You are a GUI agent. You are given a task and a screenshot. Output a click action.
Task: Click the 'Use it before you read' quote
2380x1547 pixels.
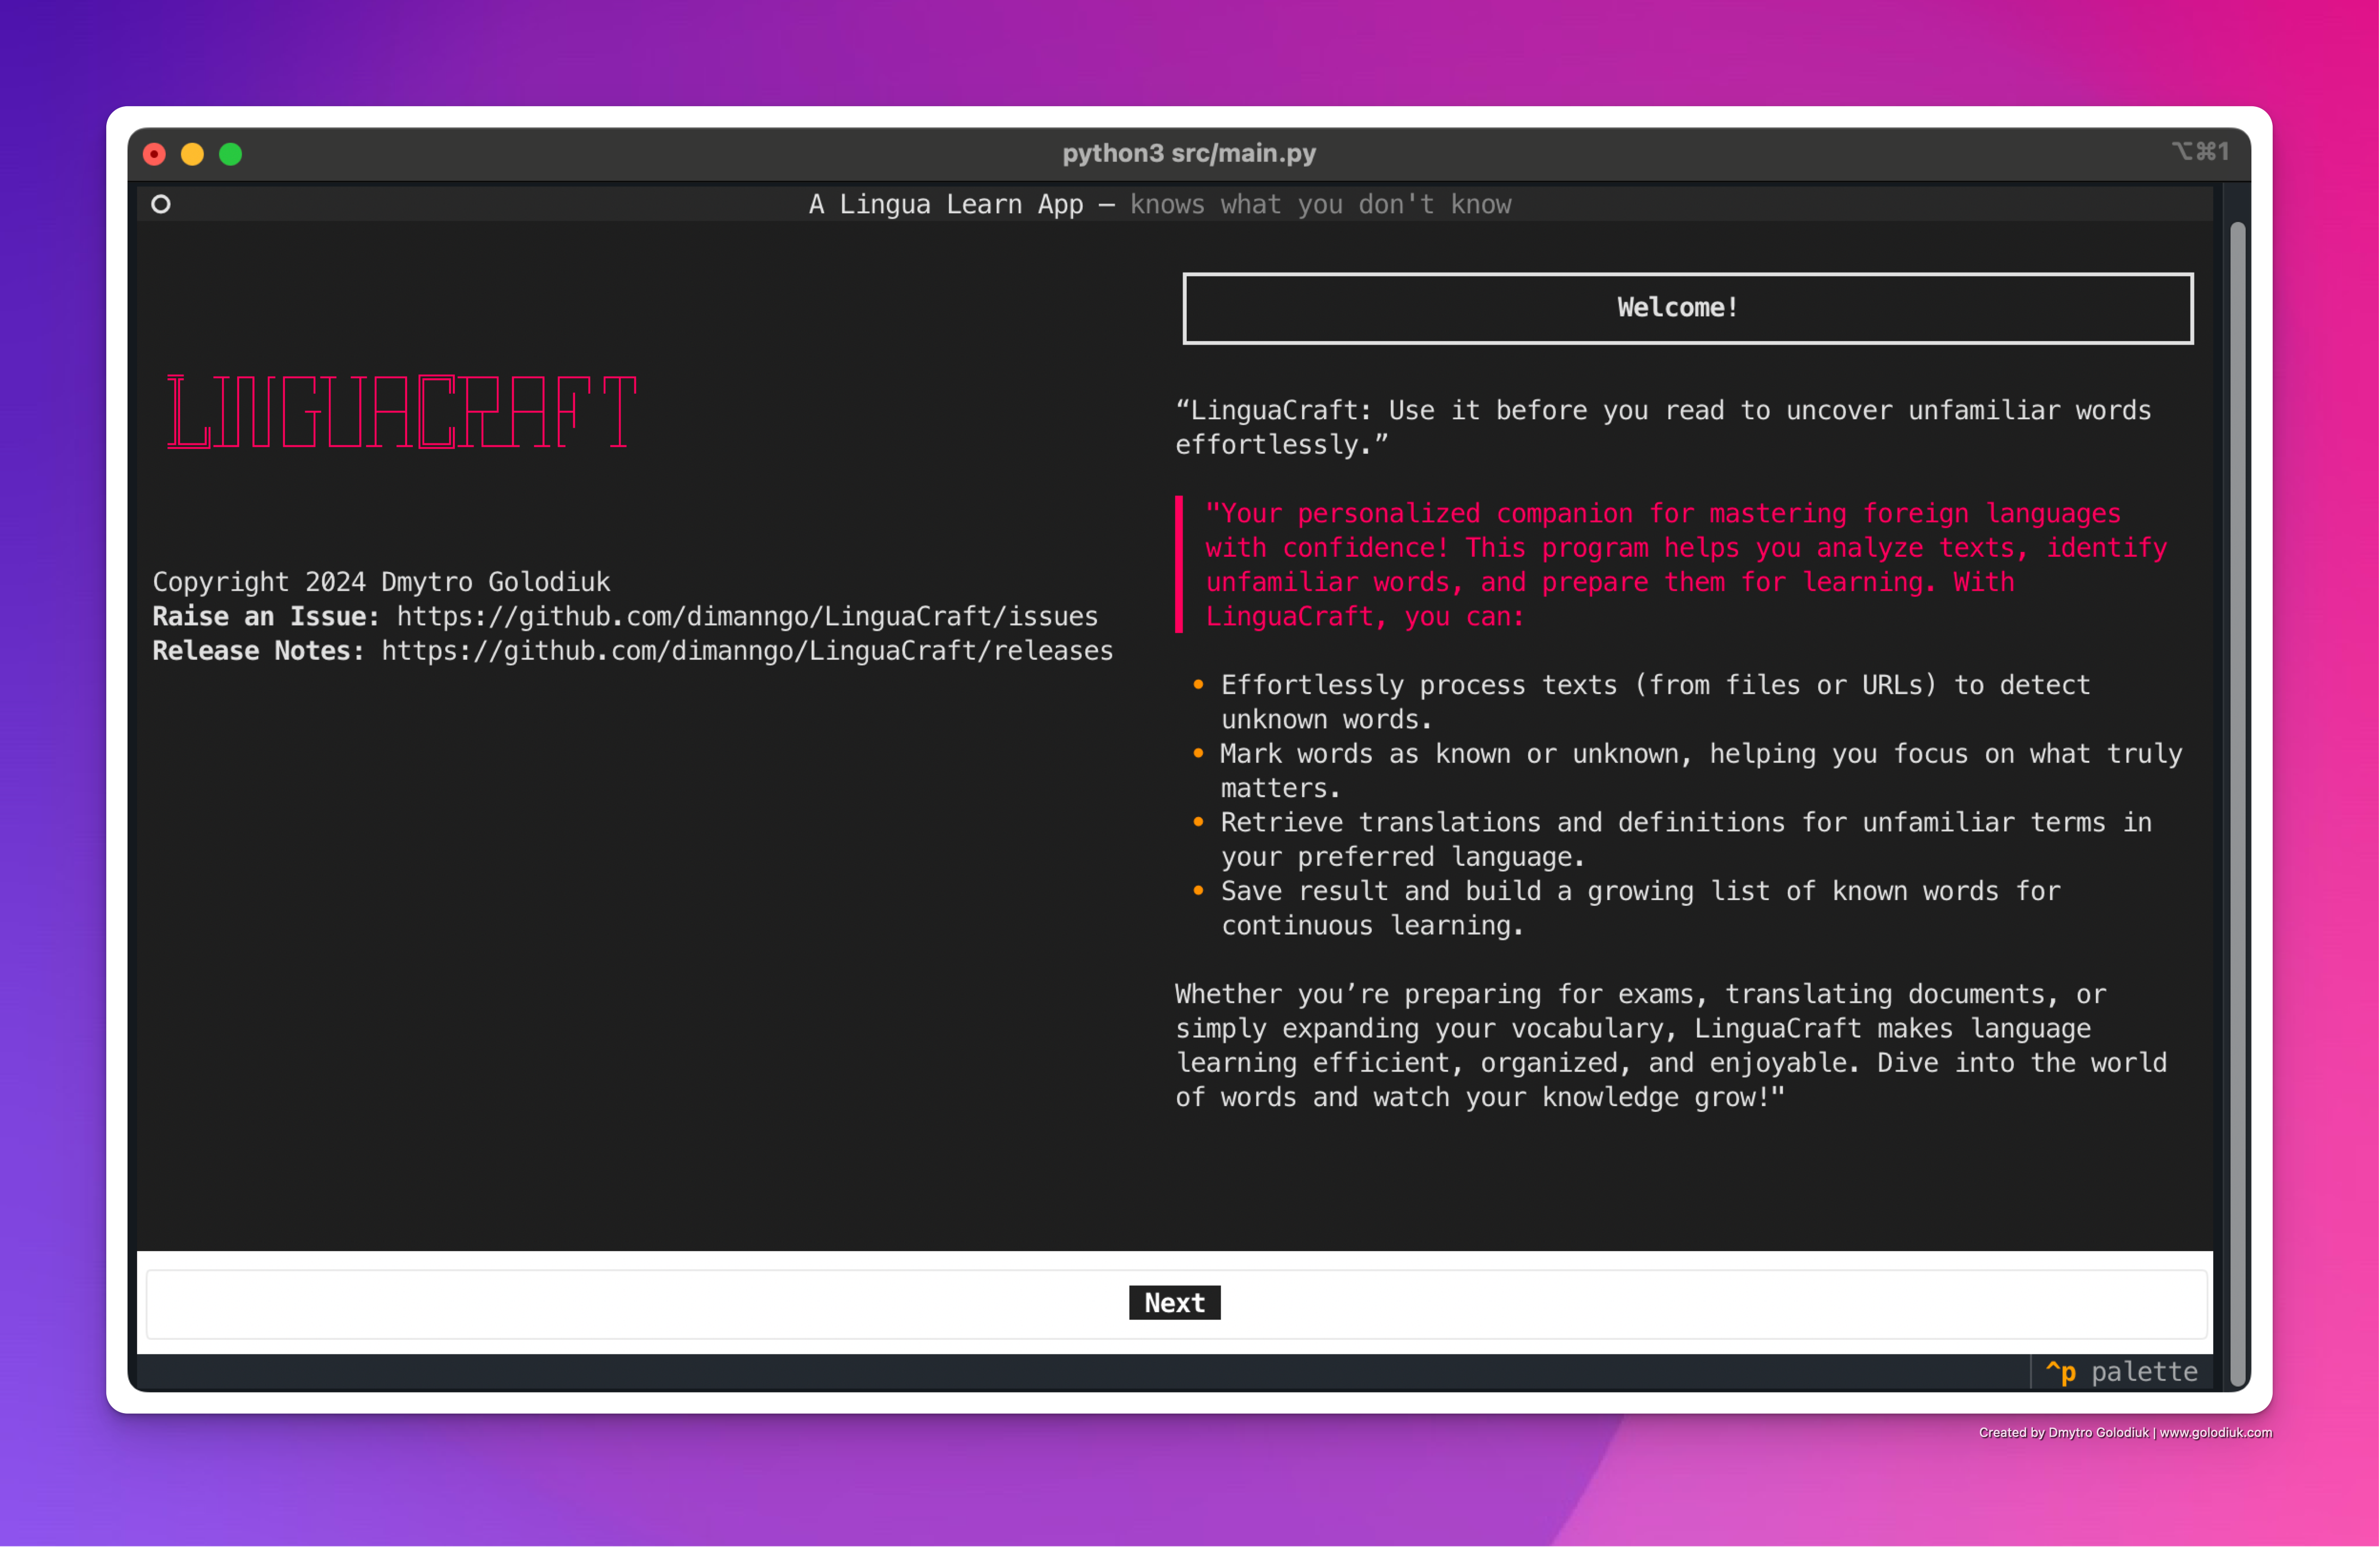(1663, 427)
